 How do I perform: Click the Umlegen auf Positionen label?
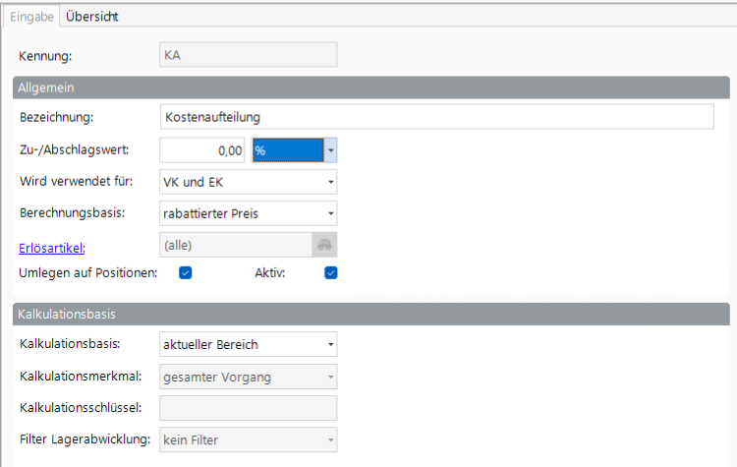[x=88, y=272]
